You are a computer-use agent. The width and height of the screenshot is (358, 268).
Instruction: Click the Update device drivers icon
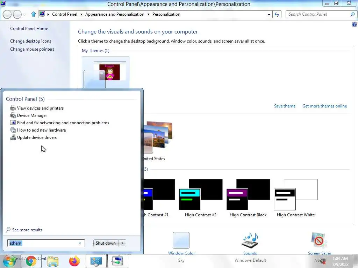coord(13,137)
